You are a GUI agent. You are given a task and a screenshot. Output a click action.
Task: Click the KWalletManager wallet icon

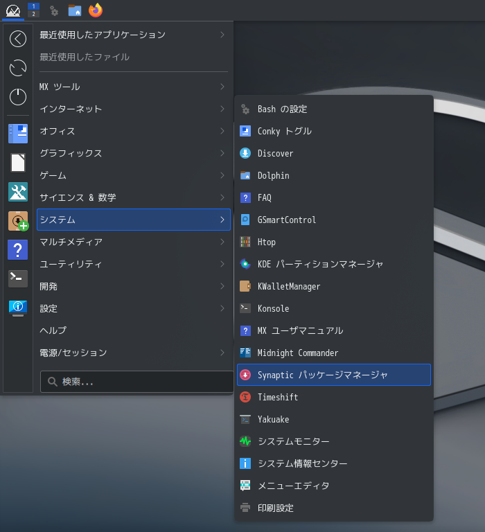[x=245, y=286]
